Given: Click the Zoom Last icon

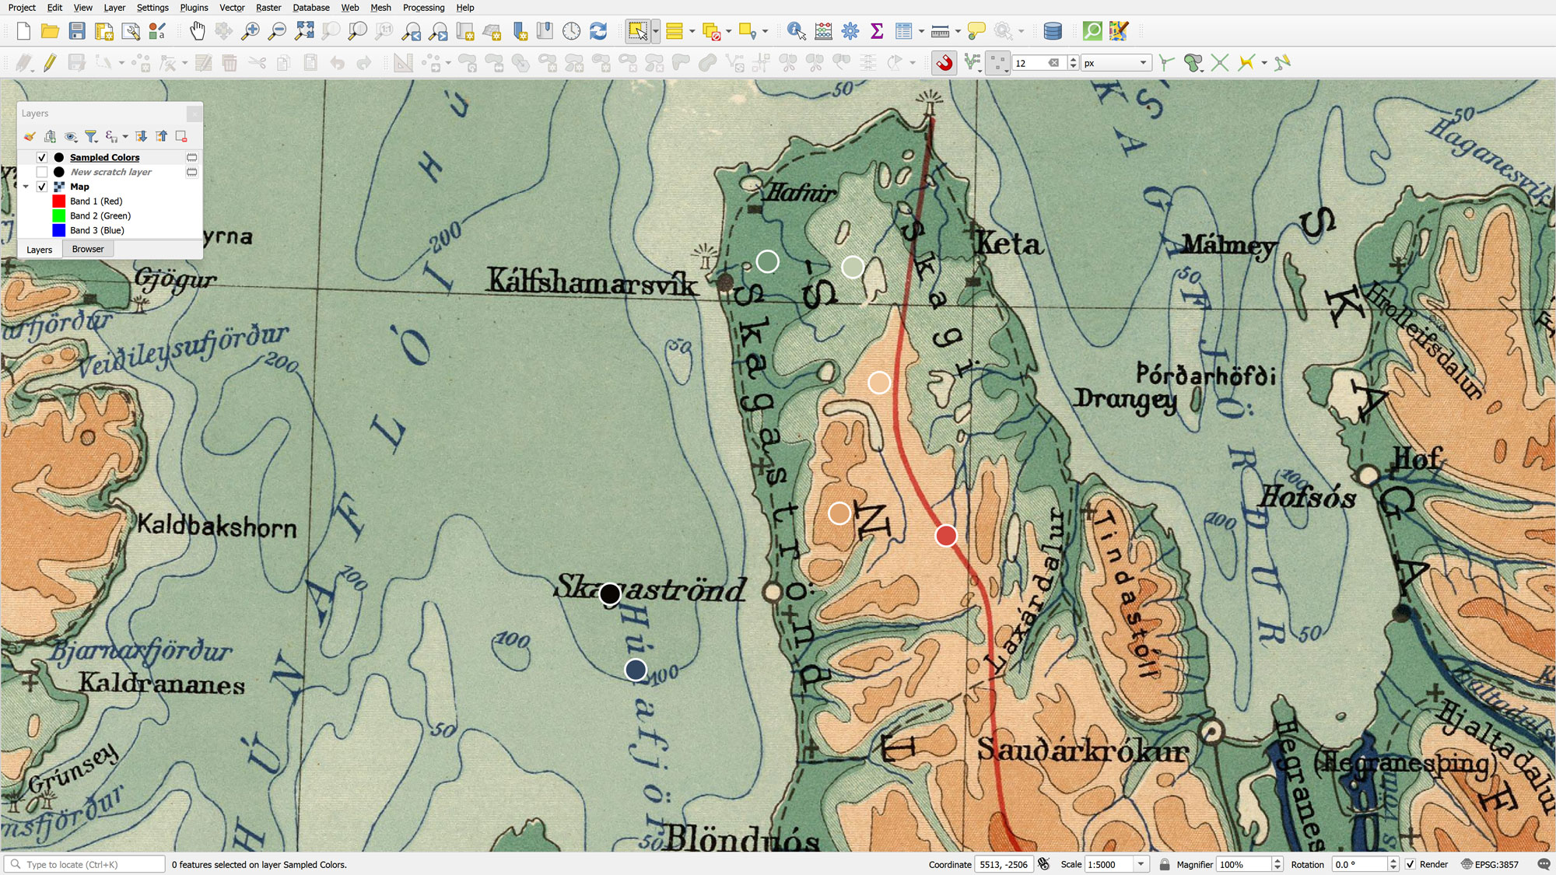Looking at the screenshot, I should point(412,31).
